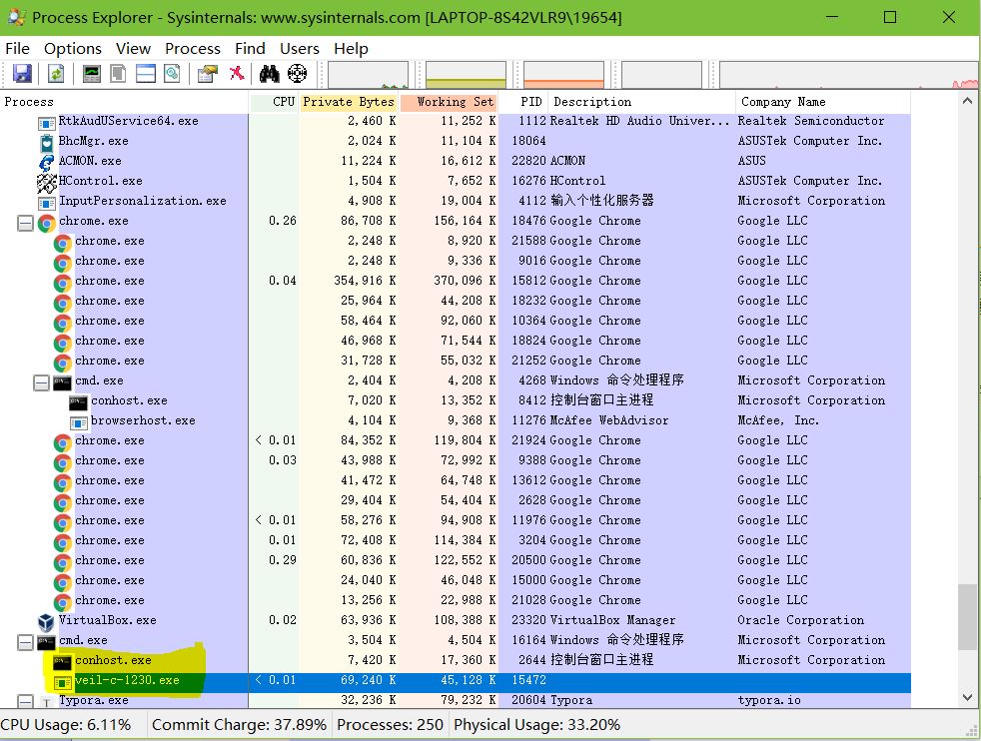Screen dimensions: 981x741
Task: Click the View DLLs/Handles magnifier icon
Action: (172, 74)
